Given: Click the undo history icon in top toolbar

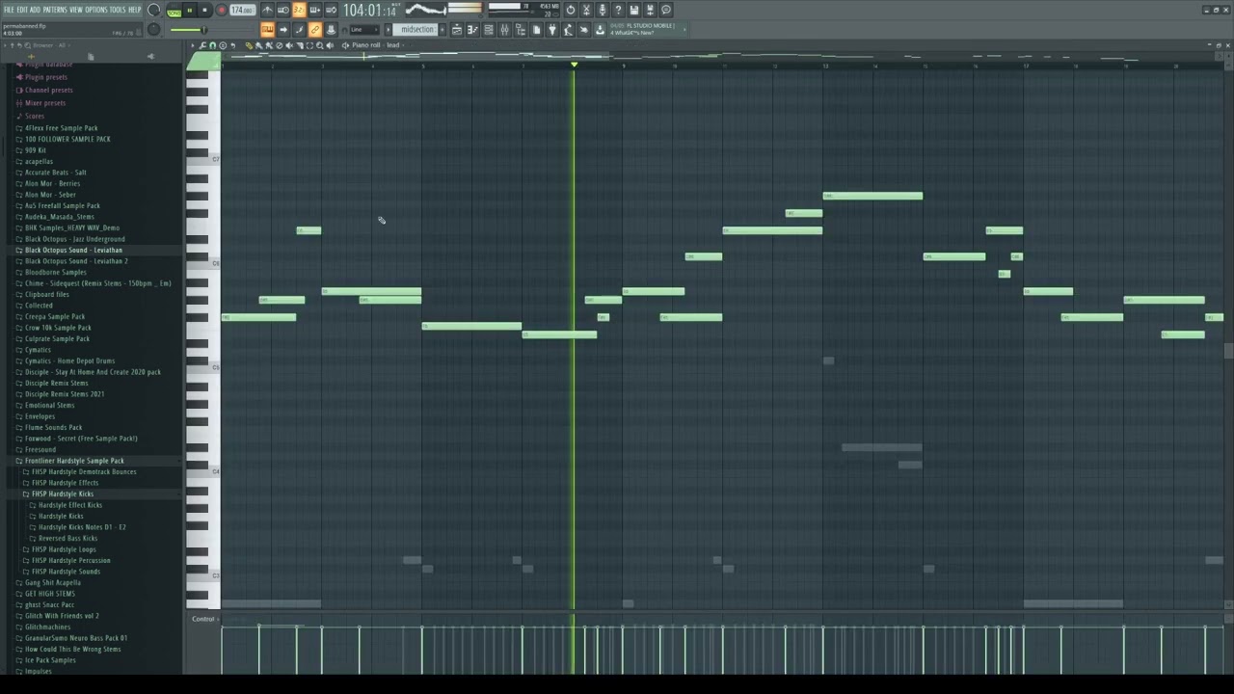Looking at the screenshot, I should (x=570, y=10).
